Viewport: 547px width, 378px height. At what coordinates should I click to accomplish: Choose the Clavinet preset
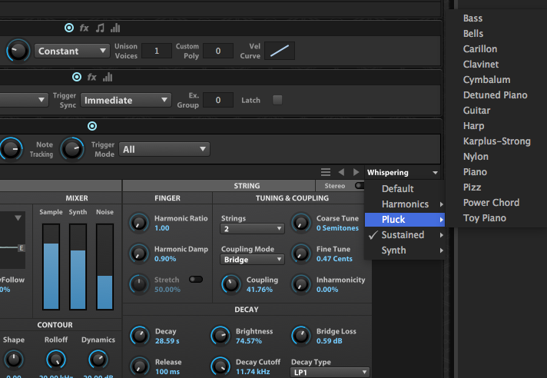tap(481, 65)
